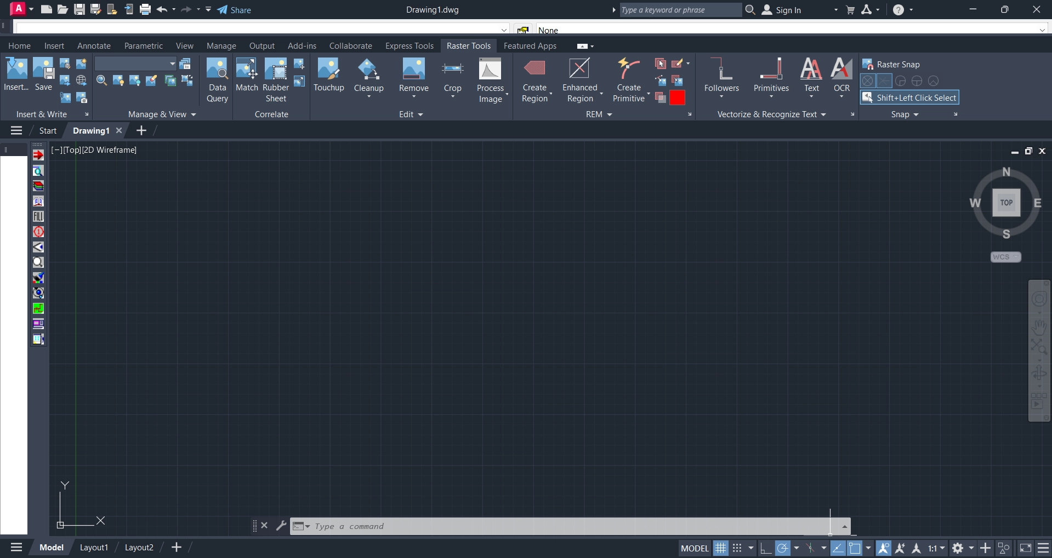
Task: Click the red color swatch in REM
Action: 678,98
